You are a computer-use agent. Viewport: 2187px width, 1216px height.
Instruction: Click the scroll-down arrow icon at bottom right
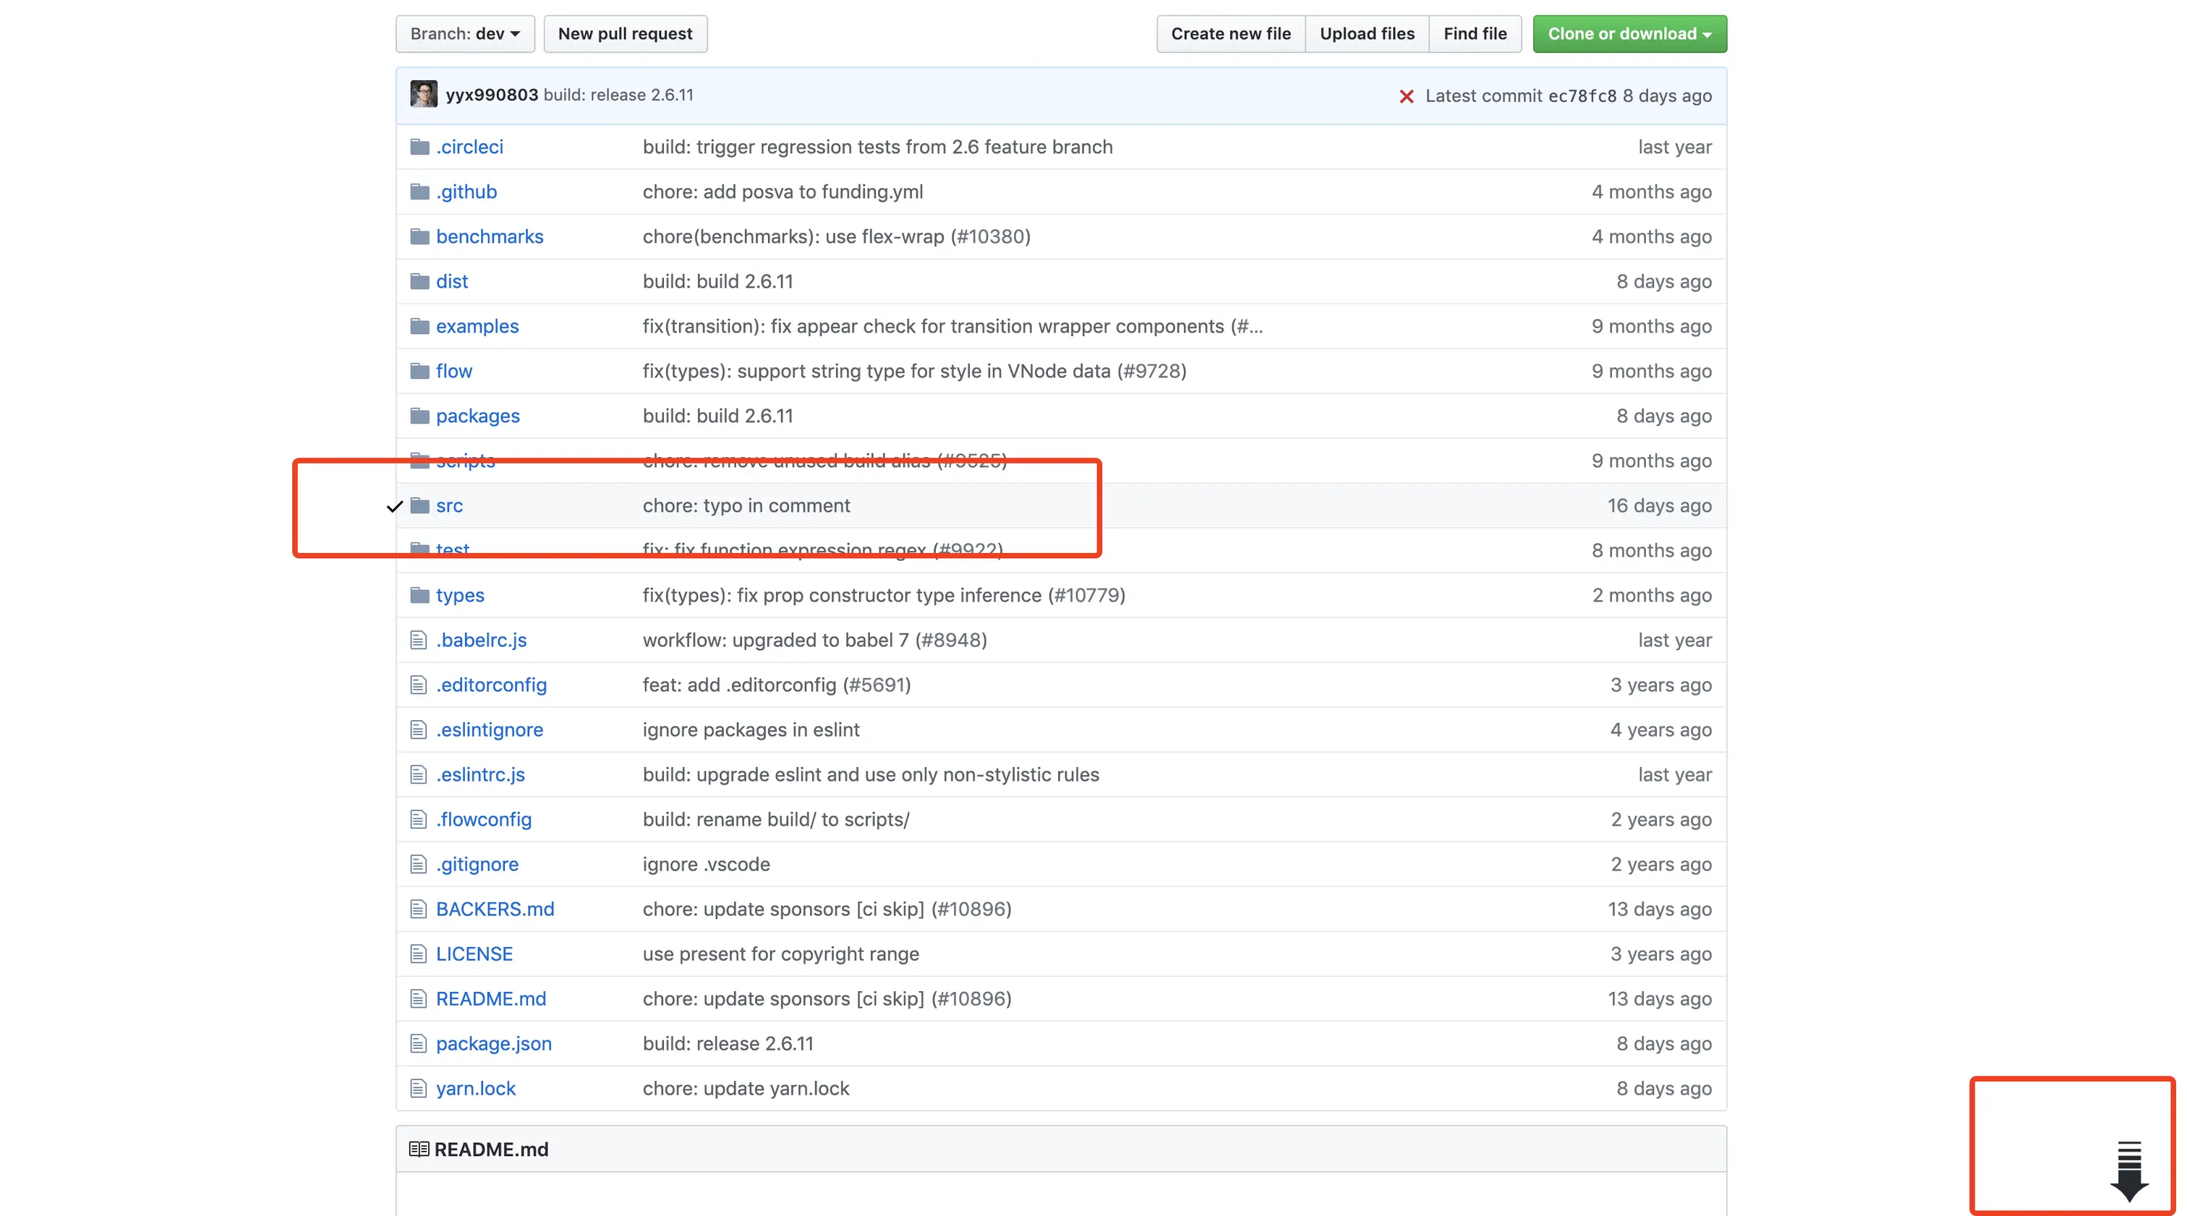pos(2128,1171)
